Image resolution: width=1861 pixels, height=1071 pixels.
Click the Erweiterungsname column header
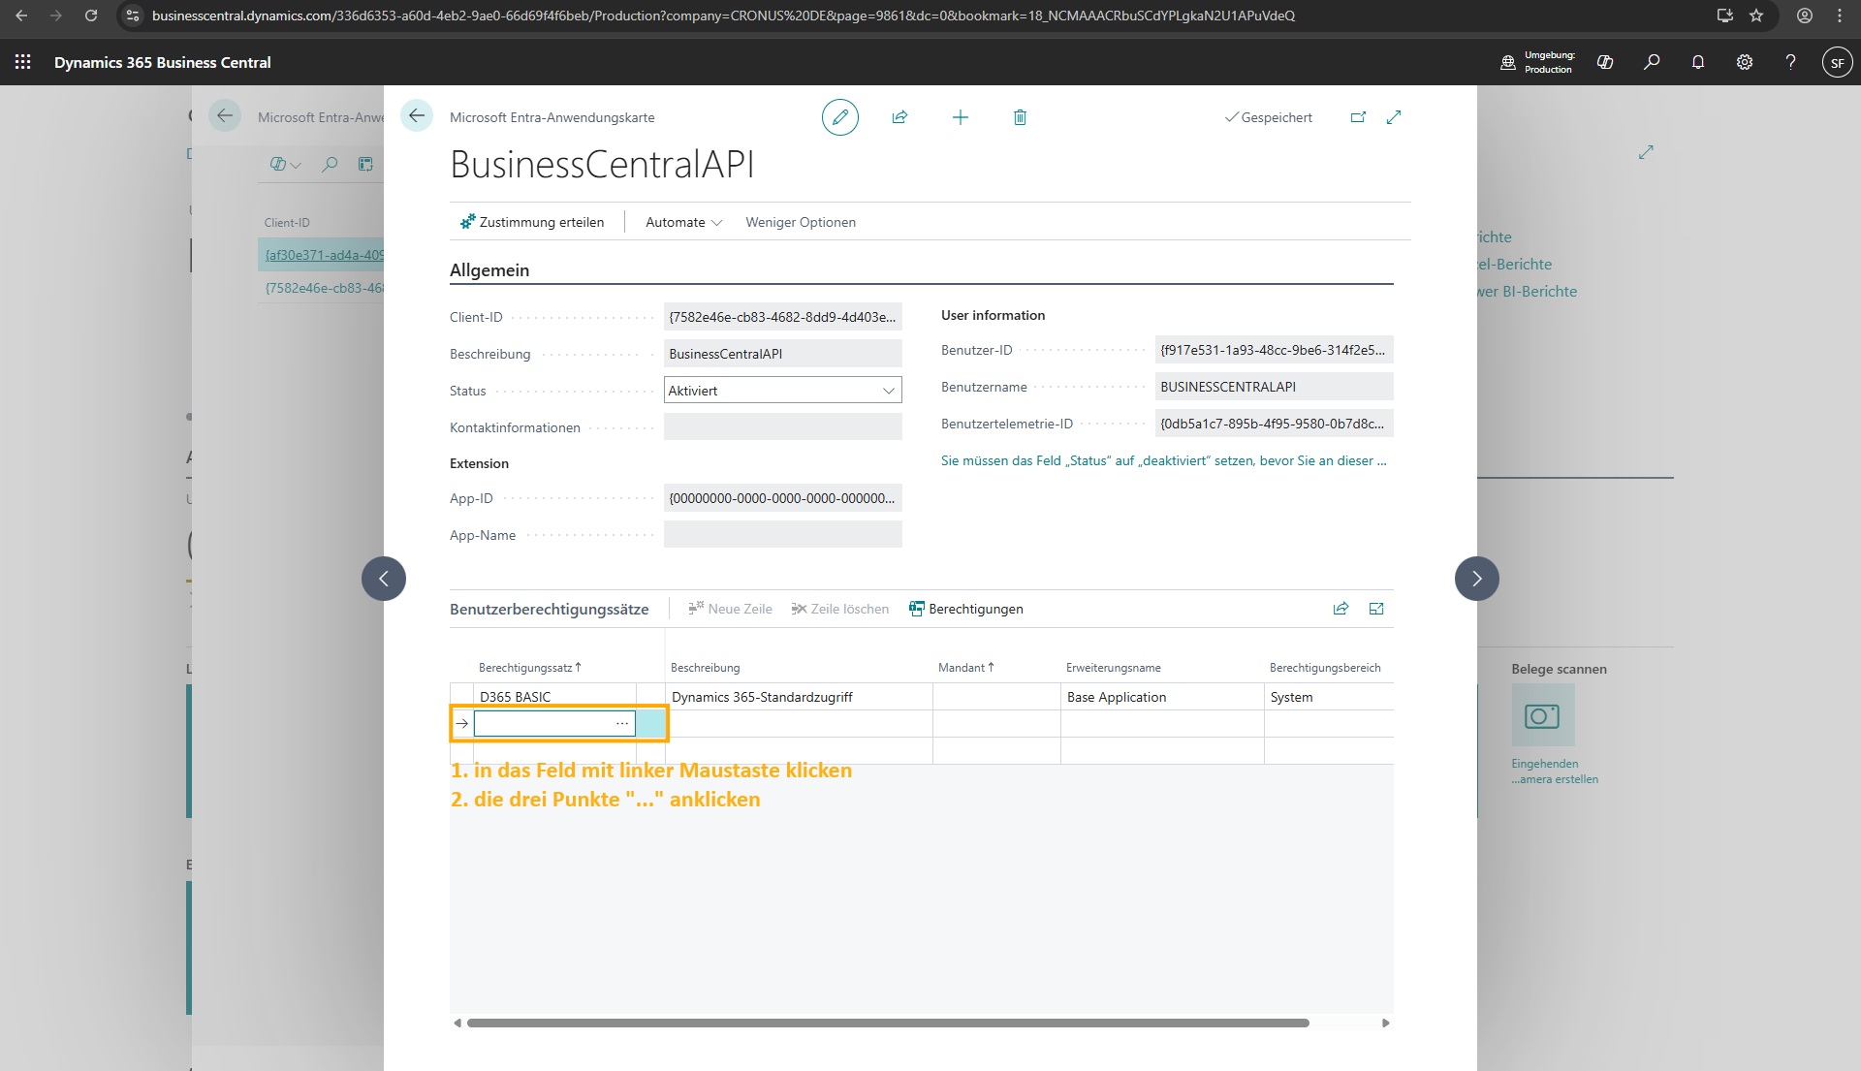[1114, 668]
